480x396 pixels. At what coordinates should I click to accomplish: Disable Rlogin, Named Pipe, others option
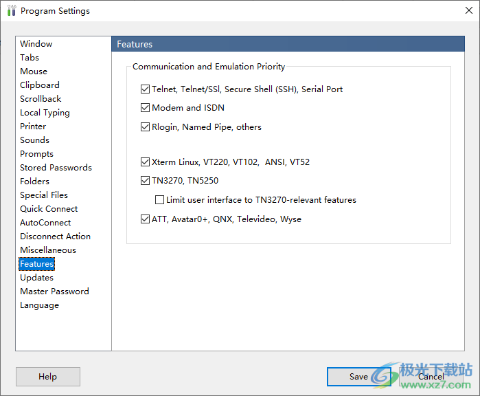pos(145,127)
